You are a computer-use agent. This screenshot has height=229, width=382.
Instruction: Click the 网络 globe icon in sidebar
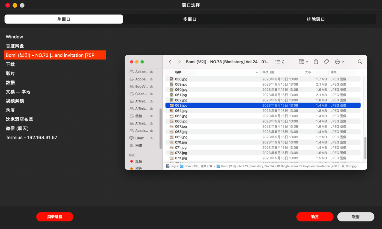coord(131,145)
